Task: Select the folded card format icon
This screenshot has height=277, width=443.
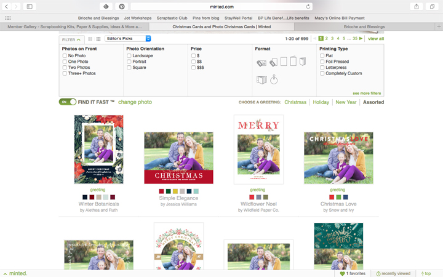Action: pyautogui.click(x=293, y=61)
